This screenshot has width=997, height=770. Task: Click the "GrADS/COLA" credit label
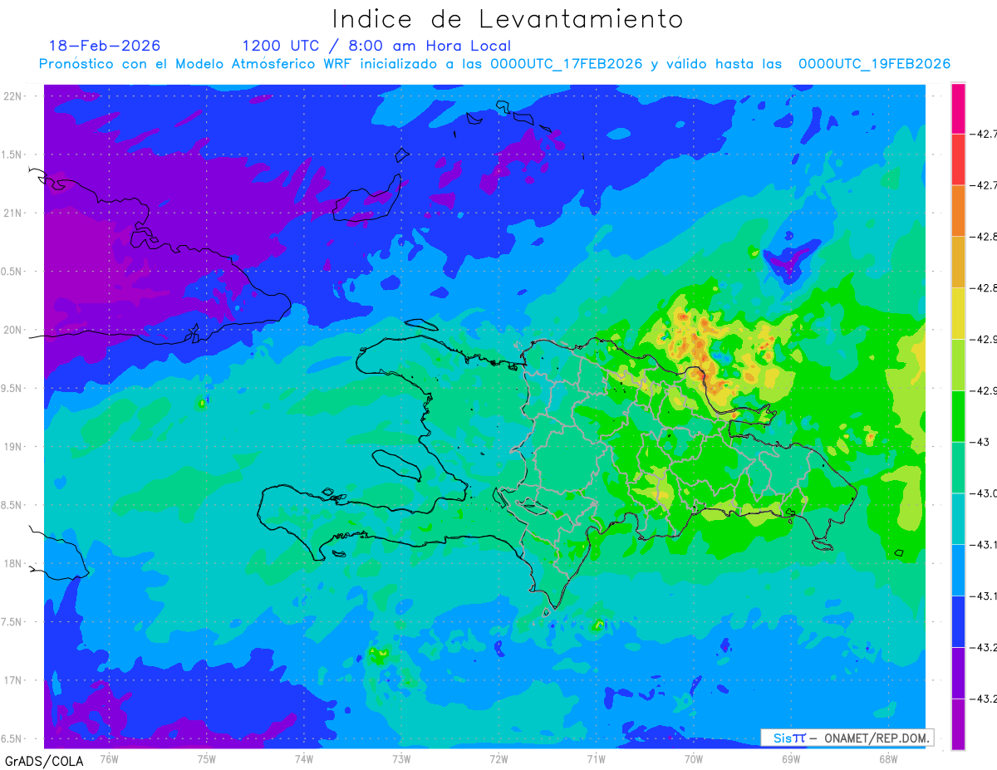44,761
